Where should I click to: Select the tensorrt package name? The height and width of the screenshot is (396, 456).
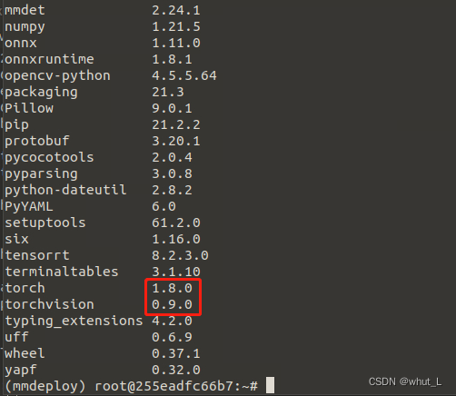[37, 255]
